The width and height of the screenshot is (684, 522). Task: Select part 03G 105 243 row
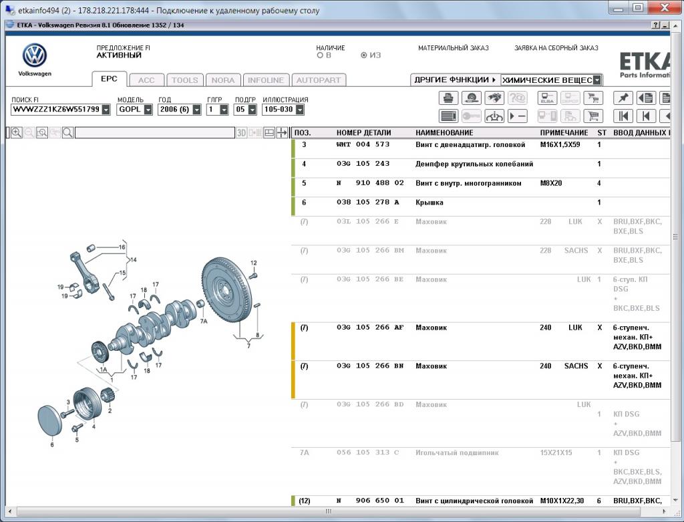pyautogui.click(x=481, y=168)
